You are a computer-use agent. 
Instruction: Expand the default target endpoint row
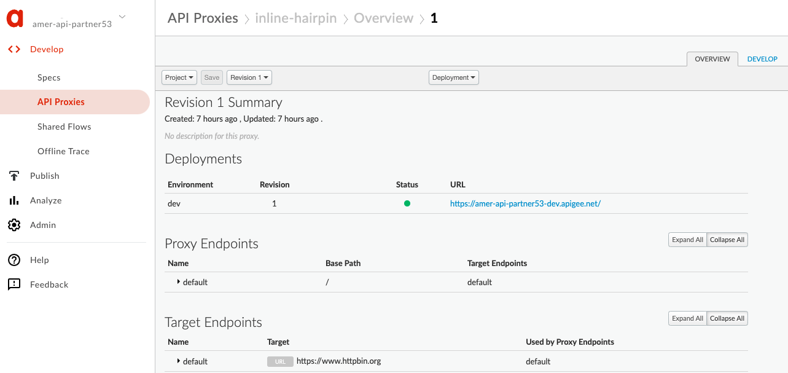point(178,361)
